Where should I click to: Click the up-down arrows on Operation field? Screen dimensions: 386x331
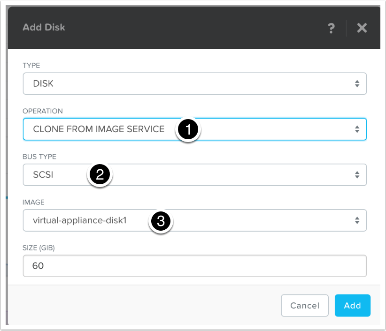(357, 129)
